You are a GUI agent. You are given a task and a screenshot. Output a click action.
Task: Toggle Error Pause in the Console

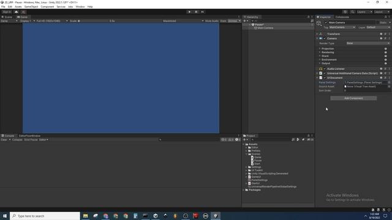[x=31, y=140]
